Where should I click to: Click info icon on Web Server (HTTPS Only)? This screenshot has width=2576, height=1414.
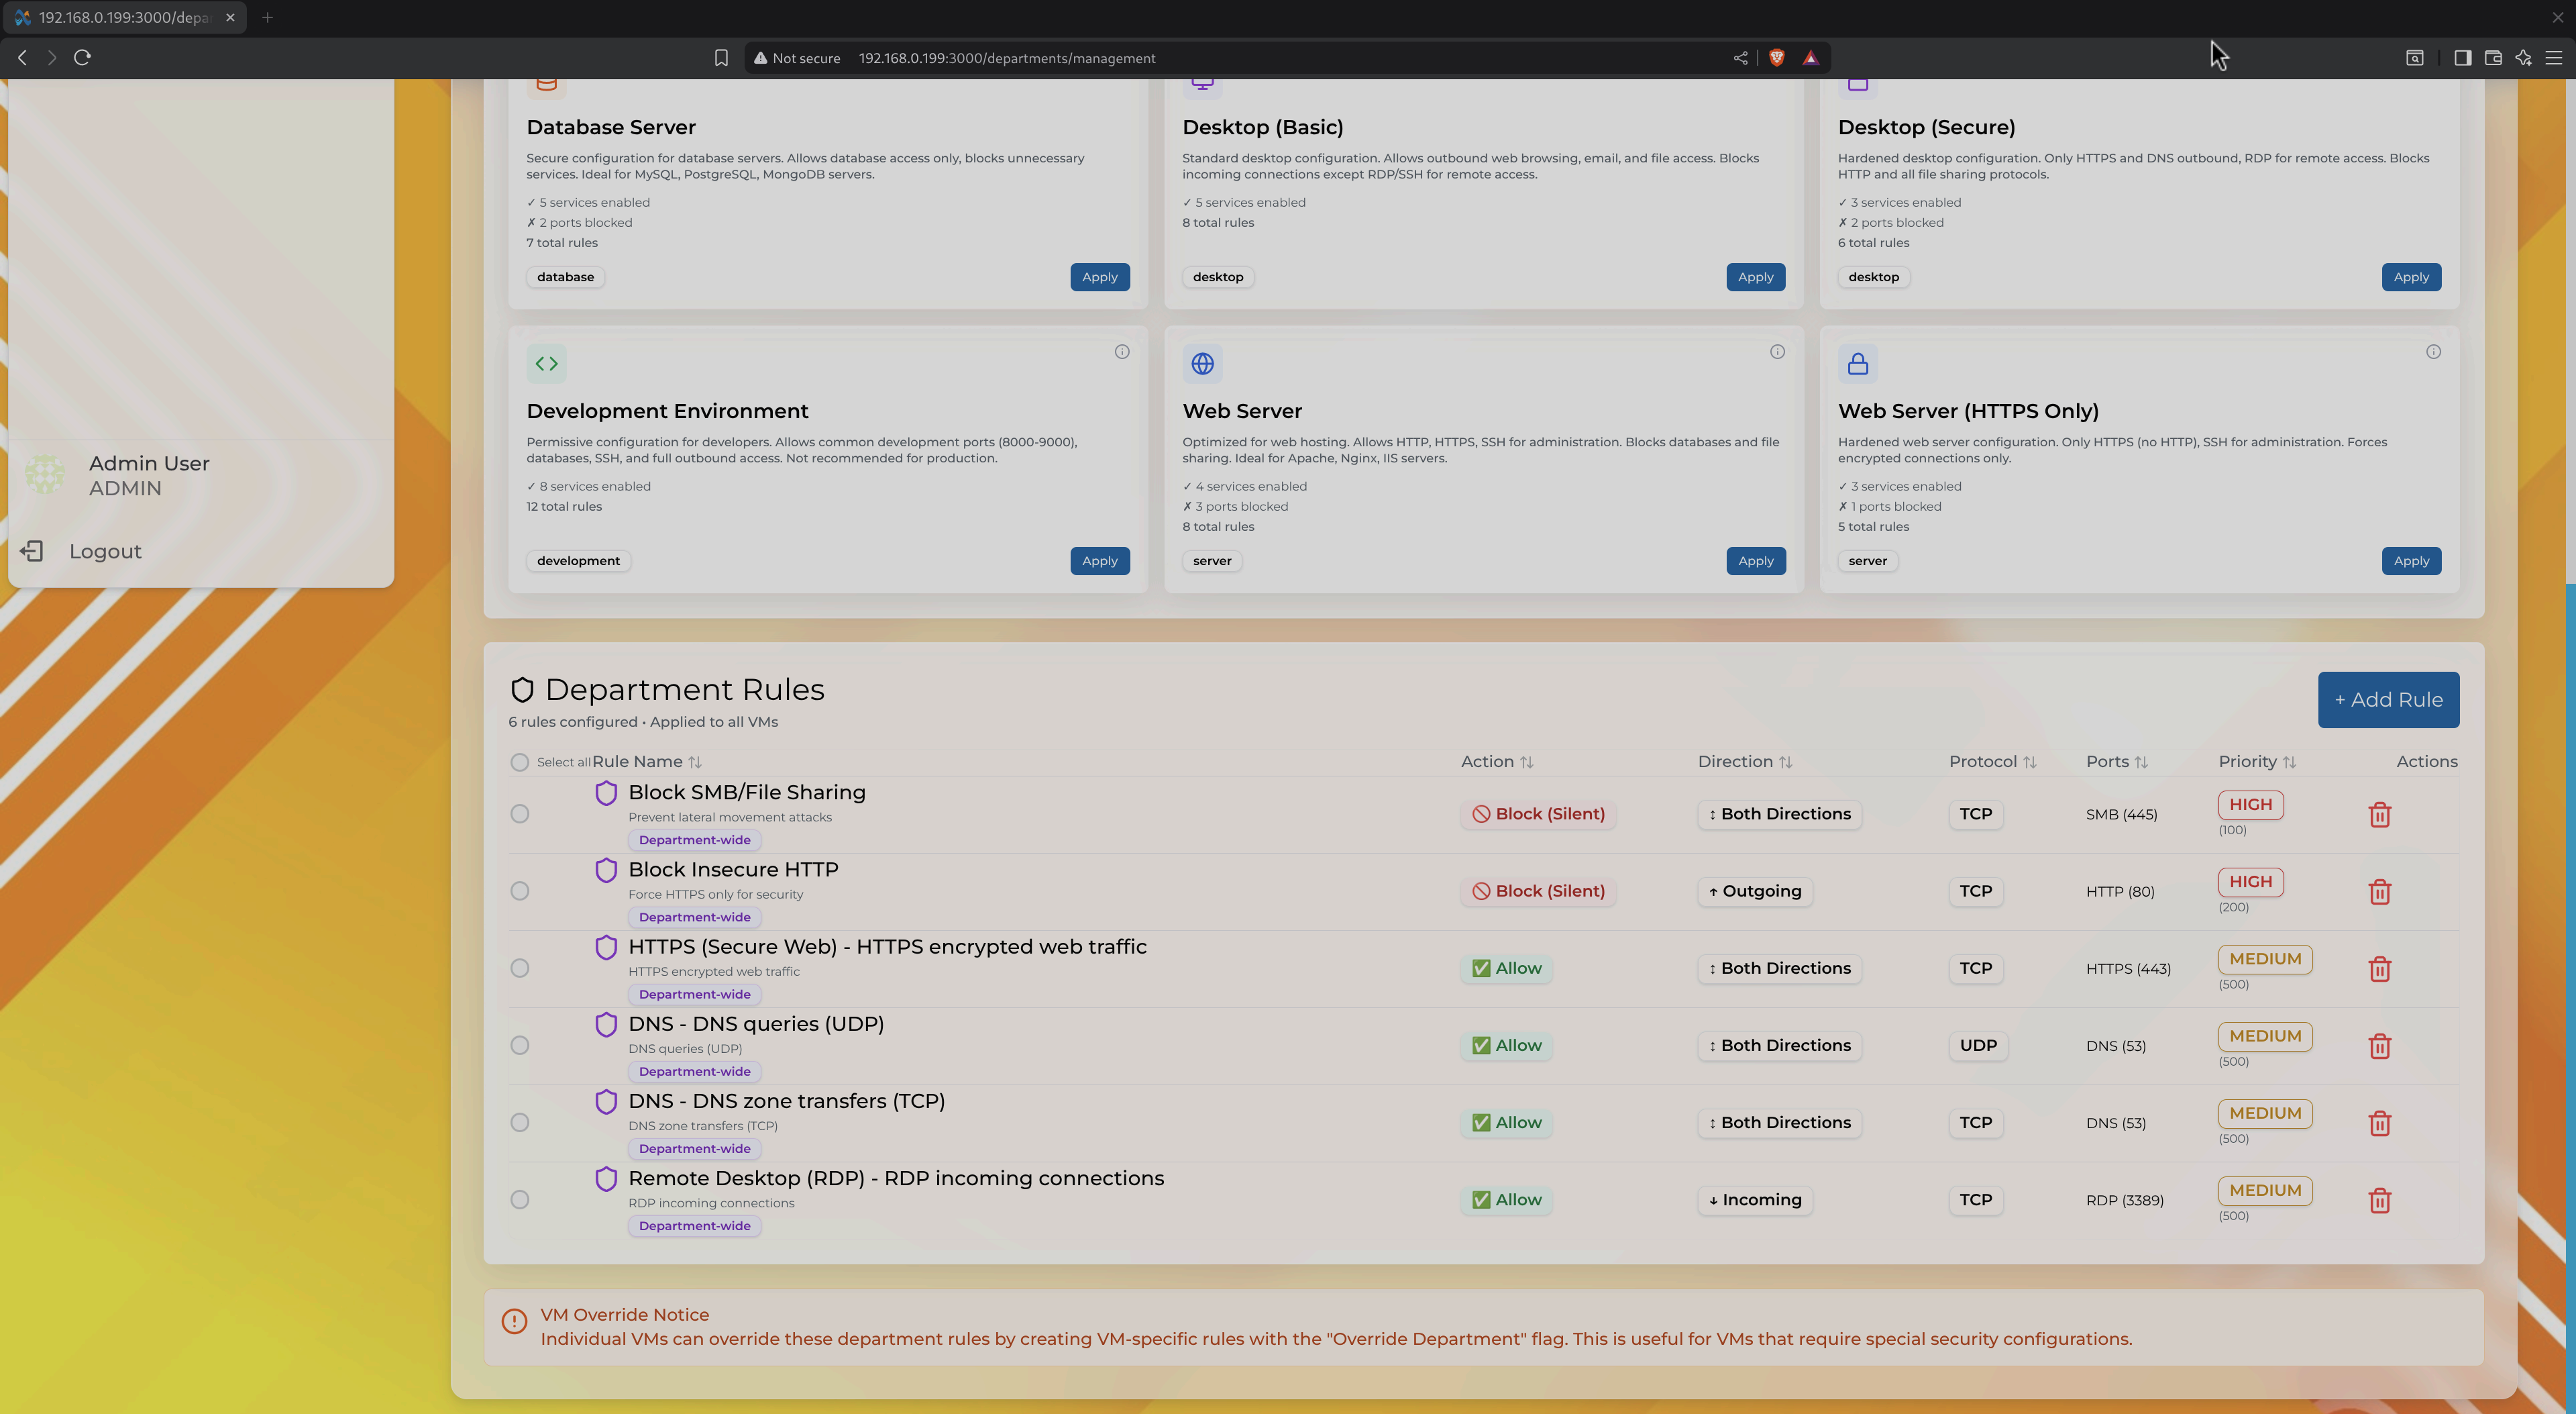[x=2433, y=352]
